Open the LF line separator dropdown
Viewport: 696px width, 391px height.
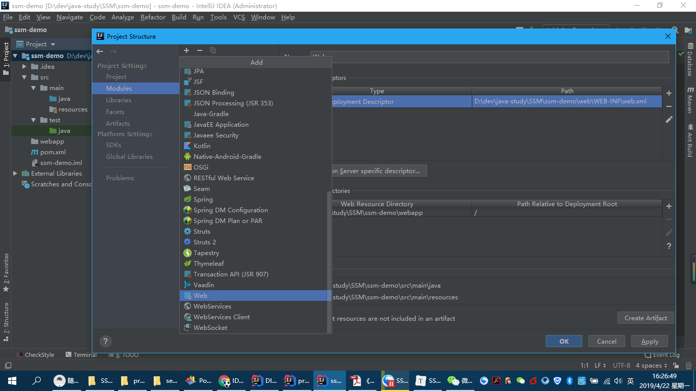tap(600, 366)
